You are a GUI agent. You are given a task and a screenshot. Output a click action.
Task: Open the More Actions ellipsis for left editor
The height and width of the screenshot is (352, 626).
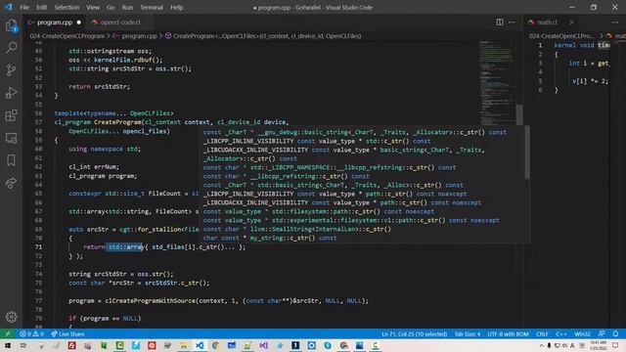click(512, 22)
